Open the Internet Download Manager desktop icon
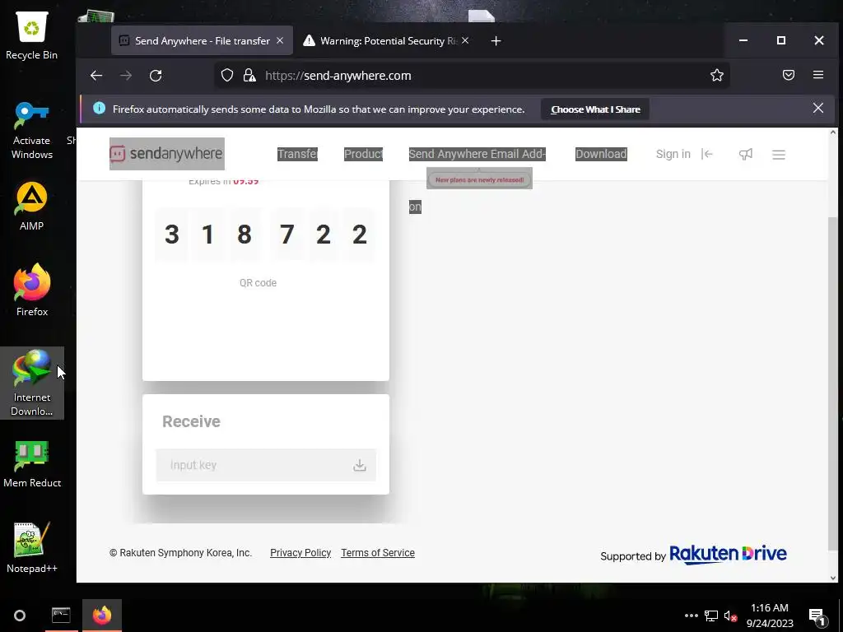 click(32, 383)
